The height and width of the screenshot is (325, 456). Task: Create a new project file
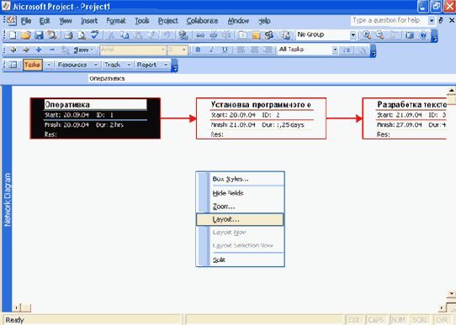13,35
